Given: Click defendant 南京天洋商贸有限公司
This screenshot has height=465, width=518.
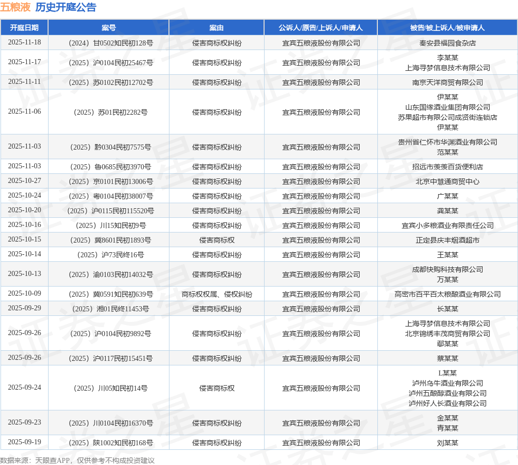Looking at the screenshot, I should click(x=448, y=82).
